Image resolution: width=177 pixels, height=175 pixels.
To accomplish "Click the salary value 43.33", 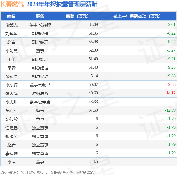I will pos(93,102).
